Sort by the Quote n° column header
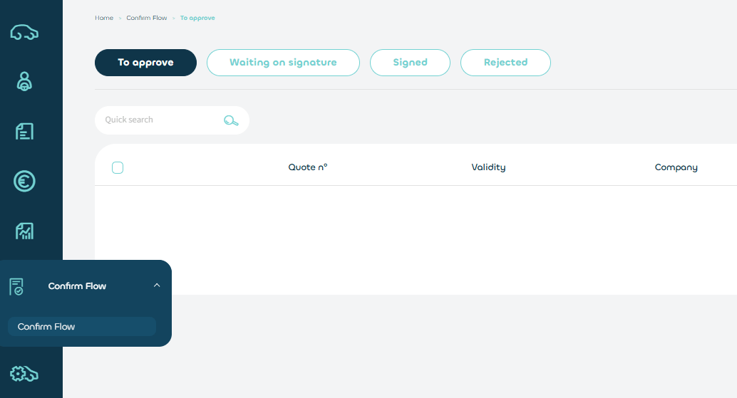 click(307, 167)
